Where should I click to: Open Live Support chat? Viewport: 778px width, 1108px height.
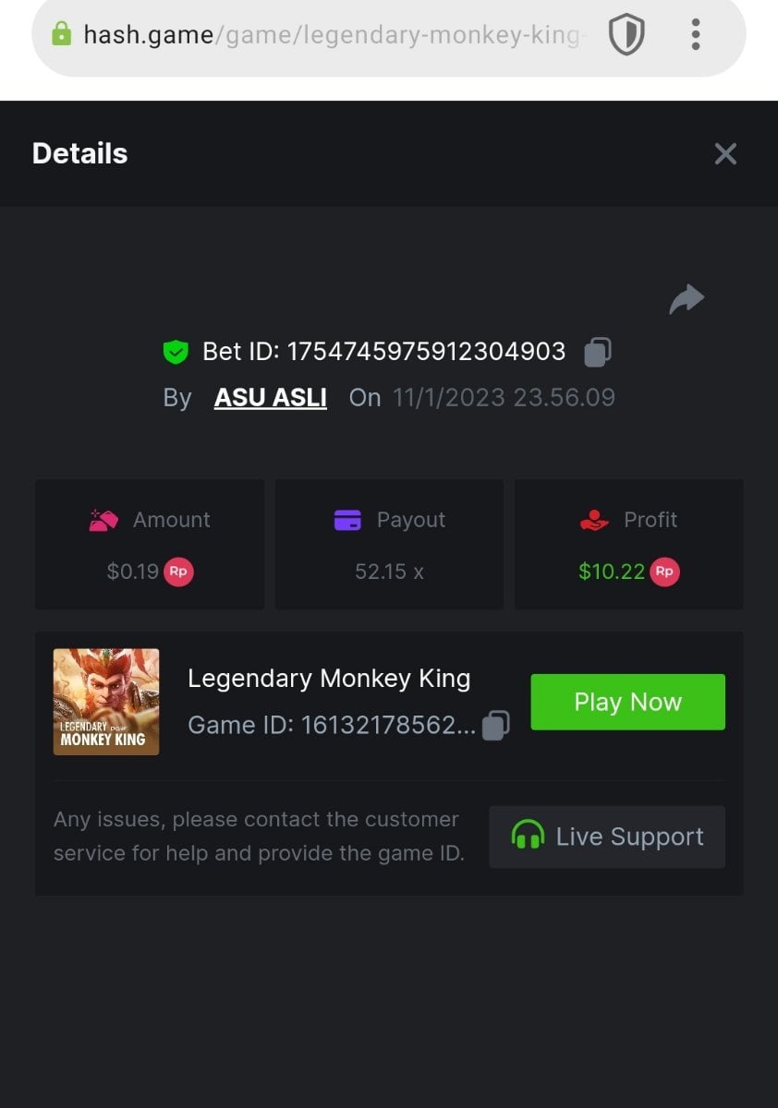coord(607,837)
